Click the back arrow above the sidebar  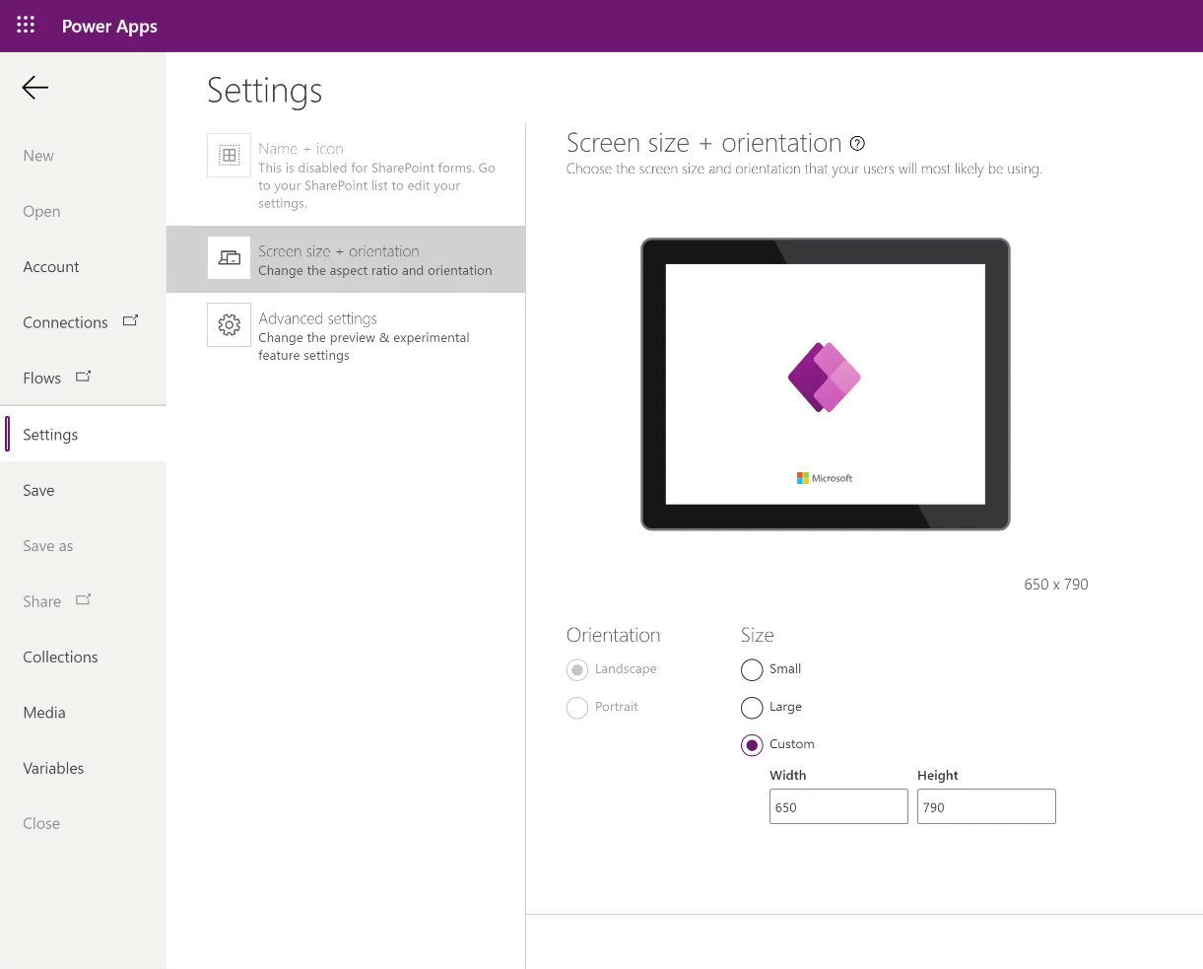pyautogui.click(x=33, y=88)
